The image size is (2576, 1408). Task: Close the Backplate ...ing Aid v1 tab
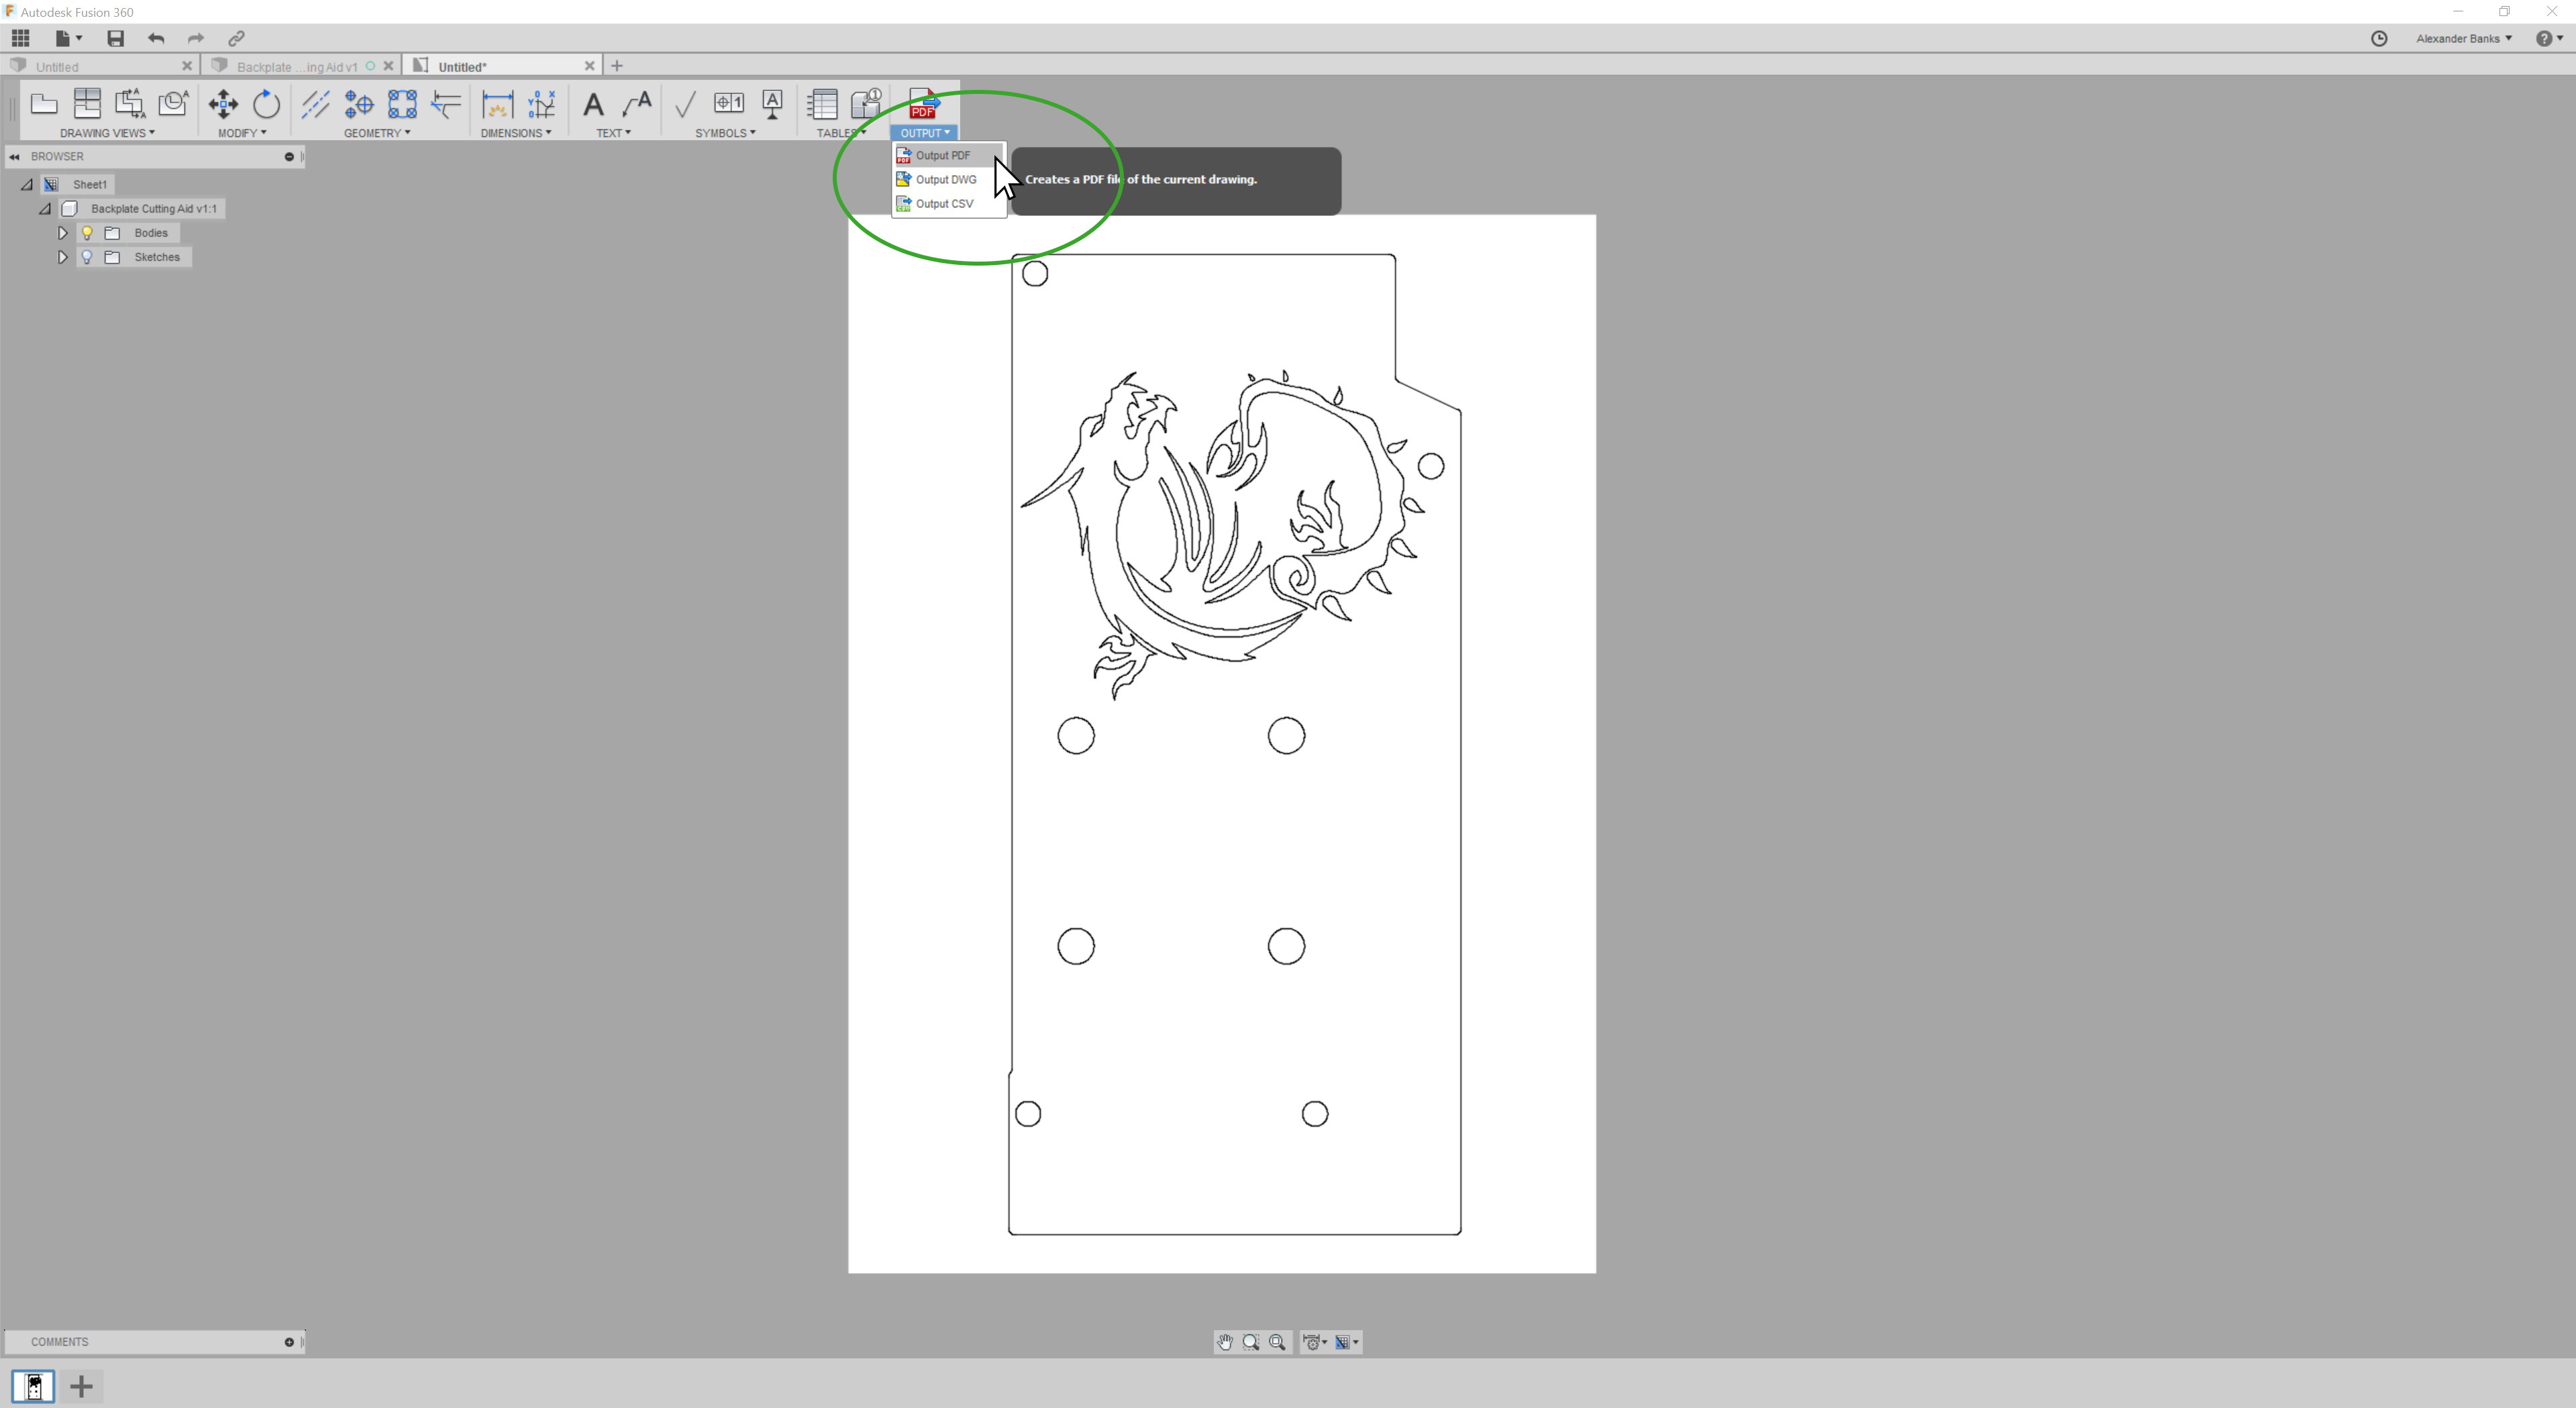tap(388, 66)
